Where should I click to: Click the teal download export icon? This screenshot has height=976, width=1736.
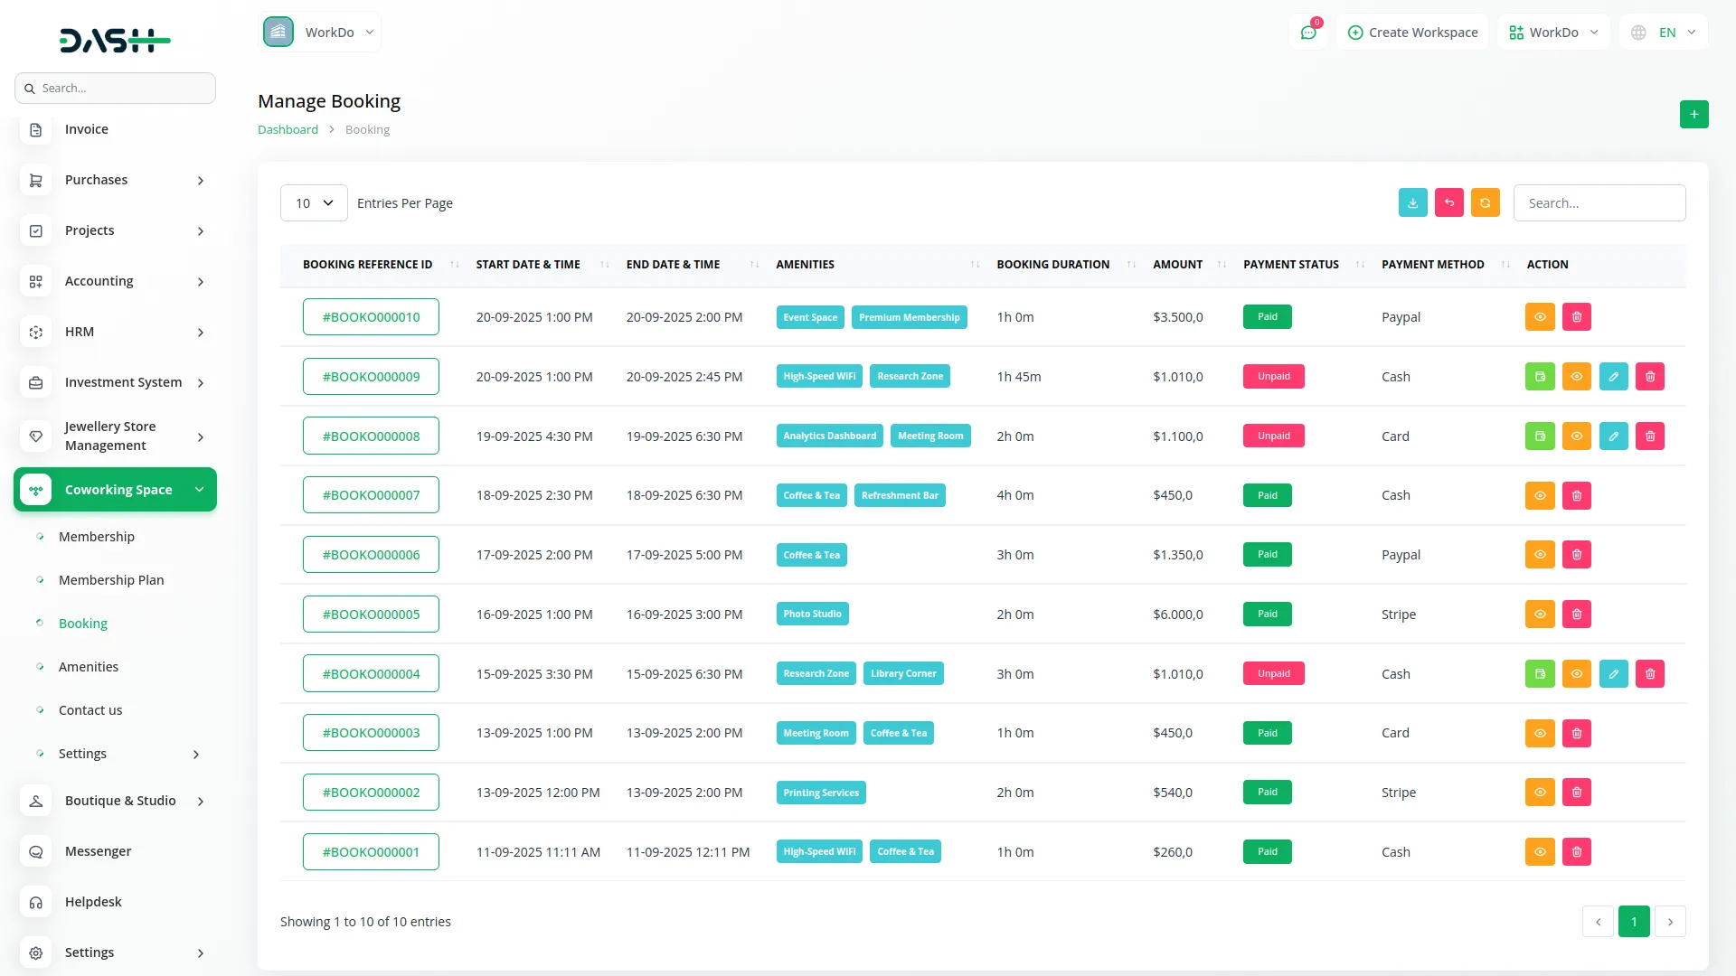tap(1412, 203)
